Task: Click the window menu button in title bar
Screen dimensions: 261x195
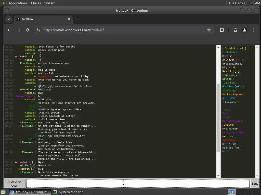Action: click(7, 10)
